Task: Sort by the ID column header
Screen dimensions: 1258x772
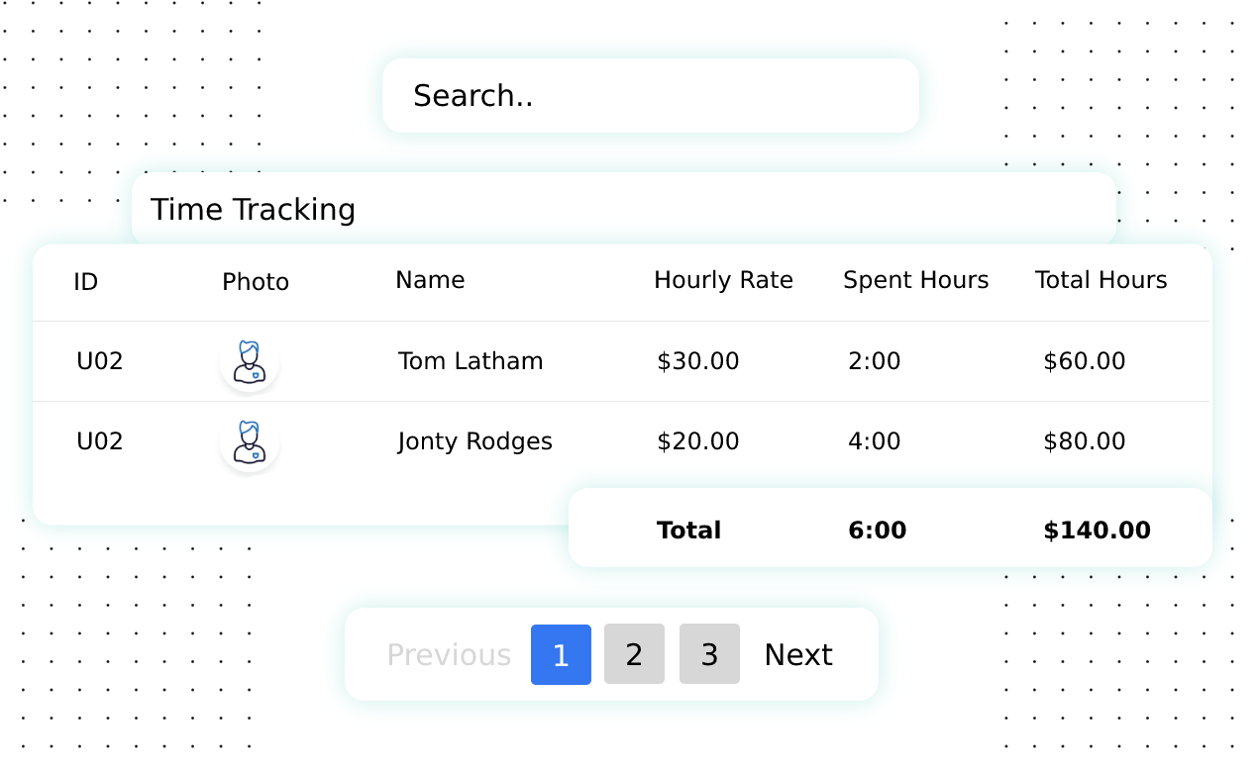Action: [85, 281]
